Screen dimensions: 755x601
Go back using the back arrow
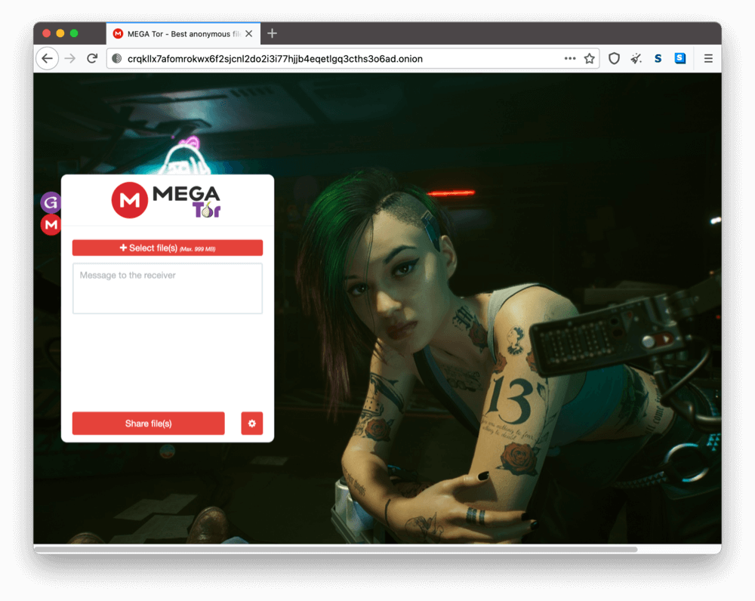[x=47, y=58]
